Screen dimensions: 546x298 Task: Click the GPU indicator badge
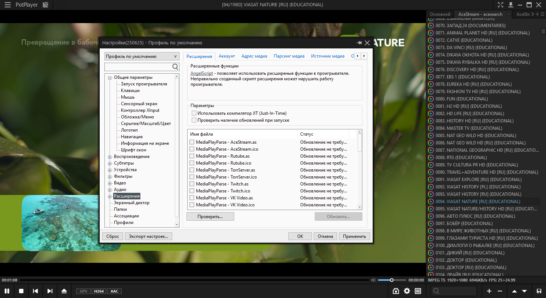coord(84,291)
